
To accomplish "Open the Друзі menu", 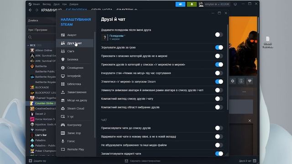I will pos(57,4).
